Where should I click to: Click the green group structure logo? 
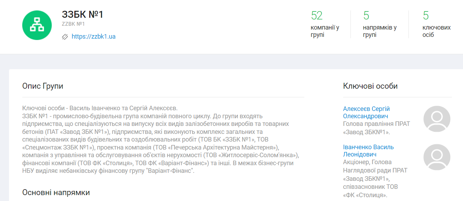(x=37, y=25)
